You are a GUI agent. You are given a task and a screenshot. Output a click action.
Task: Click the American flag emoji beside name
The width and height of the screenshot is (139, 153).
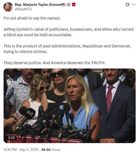pyautogui.click(x=64, y=5)
